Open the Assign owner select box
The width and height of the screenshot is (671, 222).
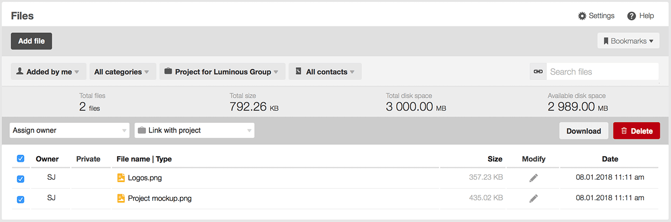click(69, 131)
